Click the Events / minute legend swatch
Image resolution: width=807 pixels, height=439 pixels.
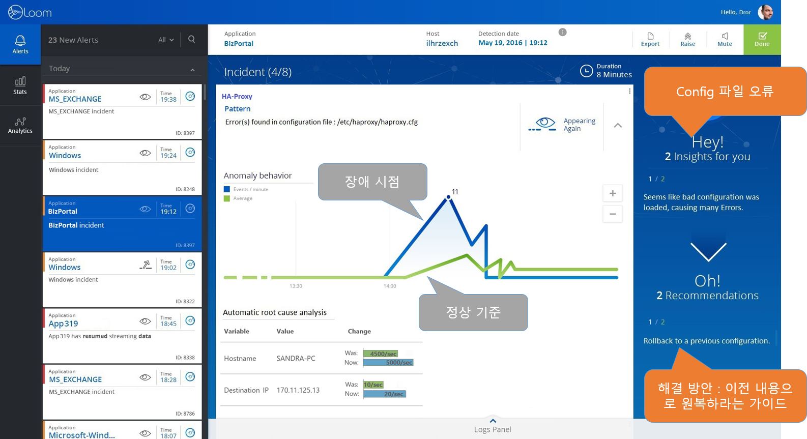(x=227, y=189)
